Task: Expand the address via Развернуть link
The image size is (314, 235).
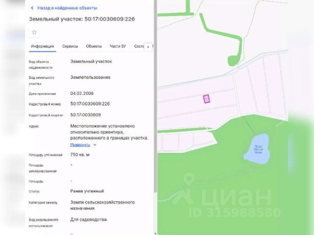Action: pyautogui.click(x=80, y=145)
